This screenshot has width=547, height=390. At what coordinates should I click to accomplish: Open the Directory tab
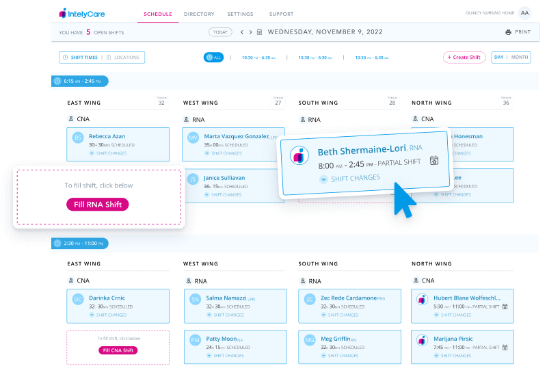pyautogui.click(x=199, y=14)
